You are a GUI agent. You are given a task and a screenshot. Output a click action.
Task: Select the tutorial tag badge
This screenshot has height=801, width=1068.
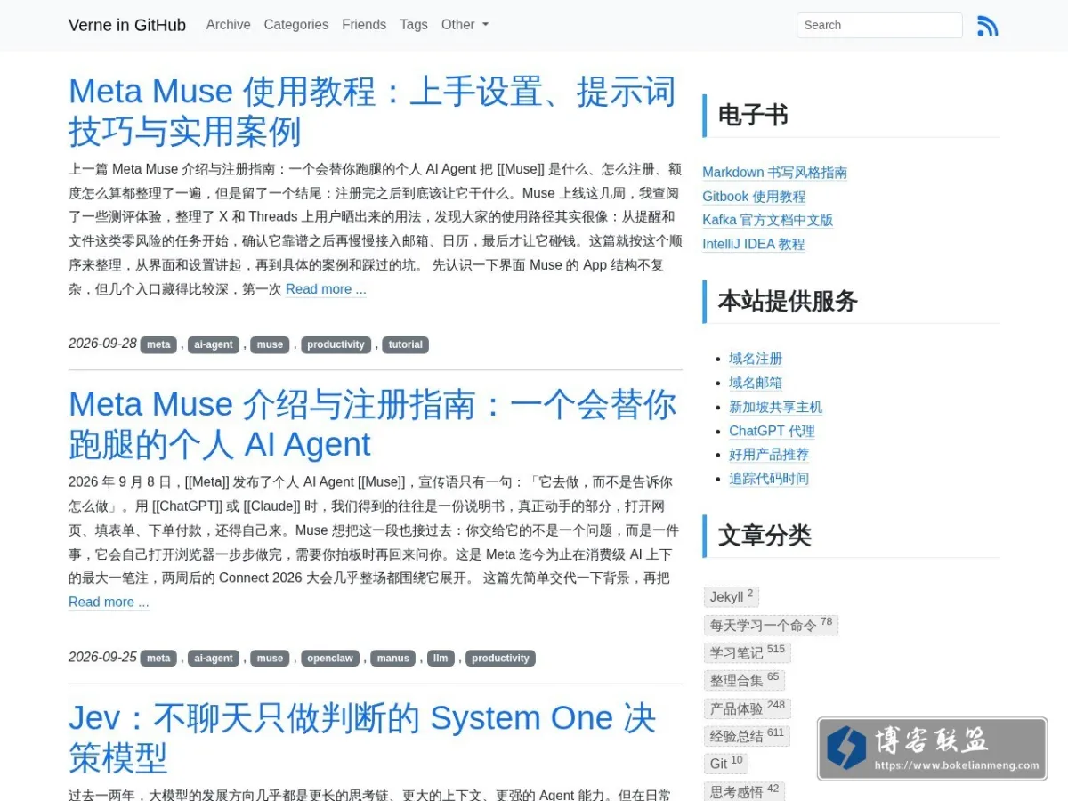pyautogui.click(x=405, y=344)
